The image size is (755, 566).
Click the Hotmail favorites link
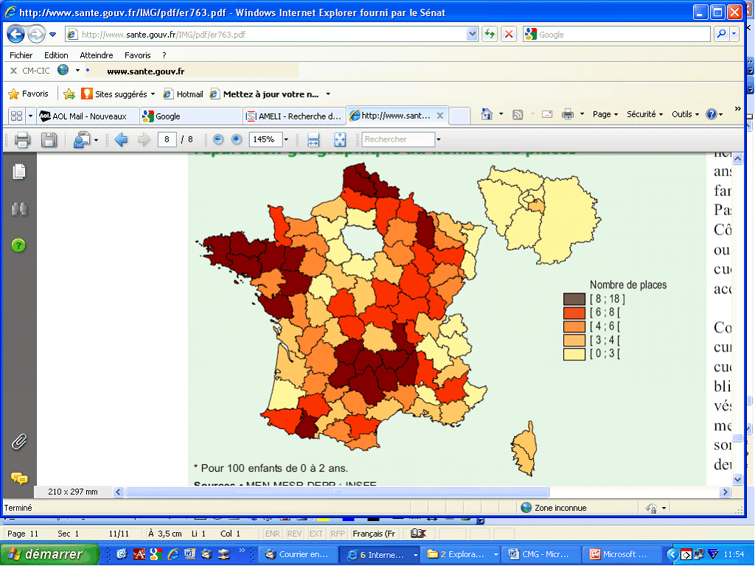click(184, 94)
